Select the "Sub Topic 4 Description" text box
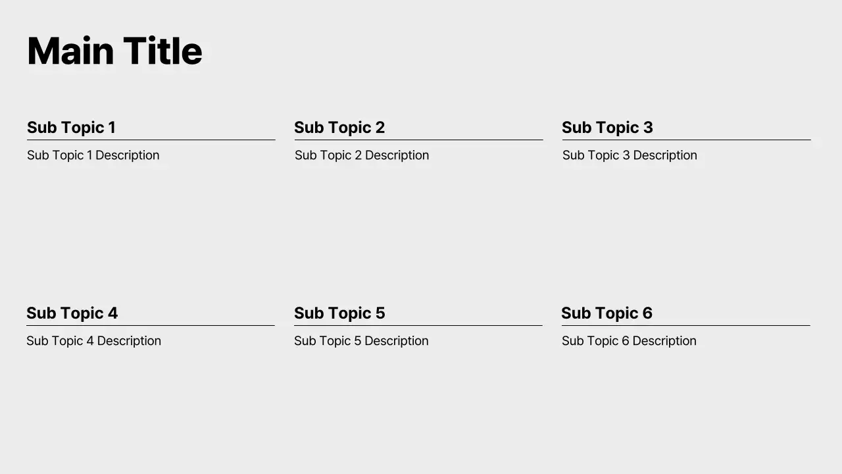This screenshot has width=842, height=474. 93,341
